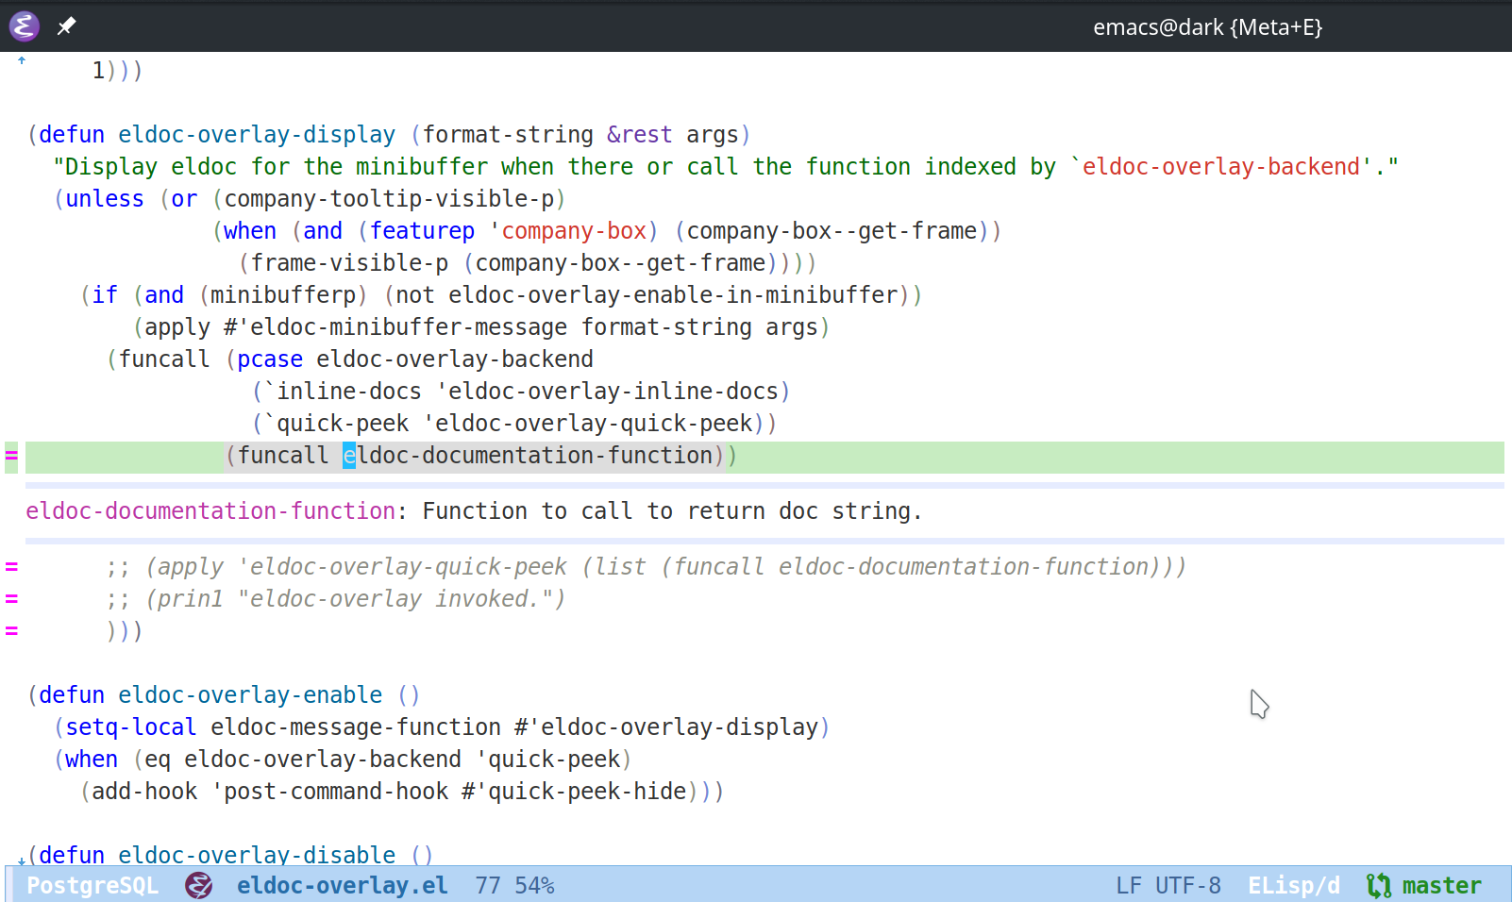Screen dimensions: 1512x902
Task: Click the git branch icon before master
Action: 1378,885
